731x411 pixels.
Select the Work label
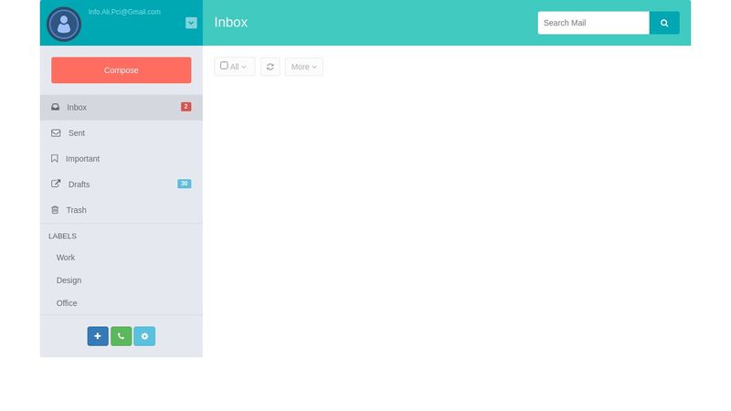(x=65, y=258)
